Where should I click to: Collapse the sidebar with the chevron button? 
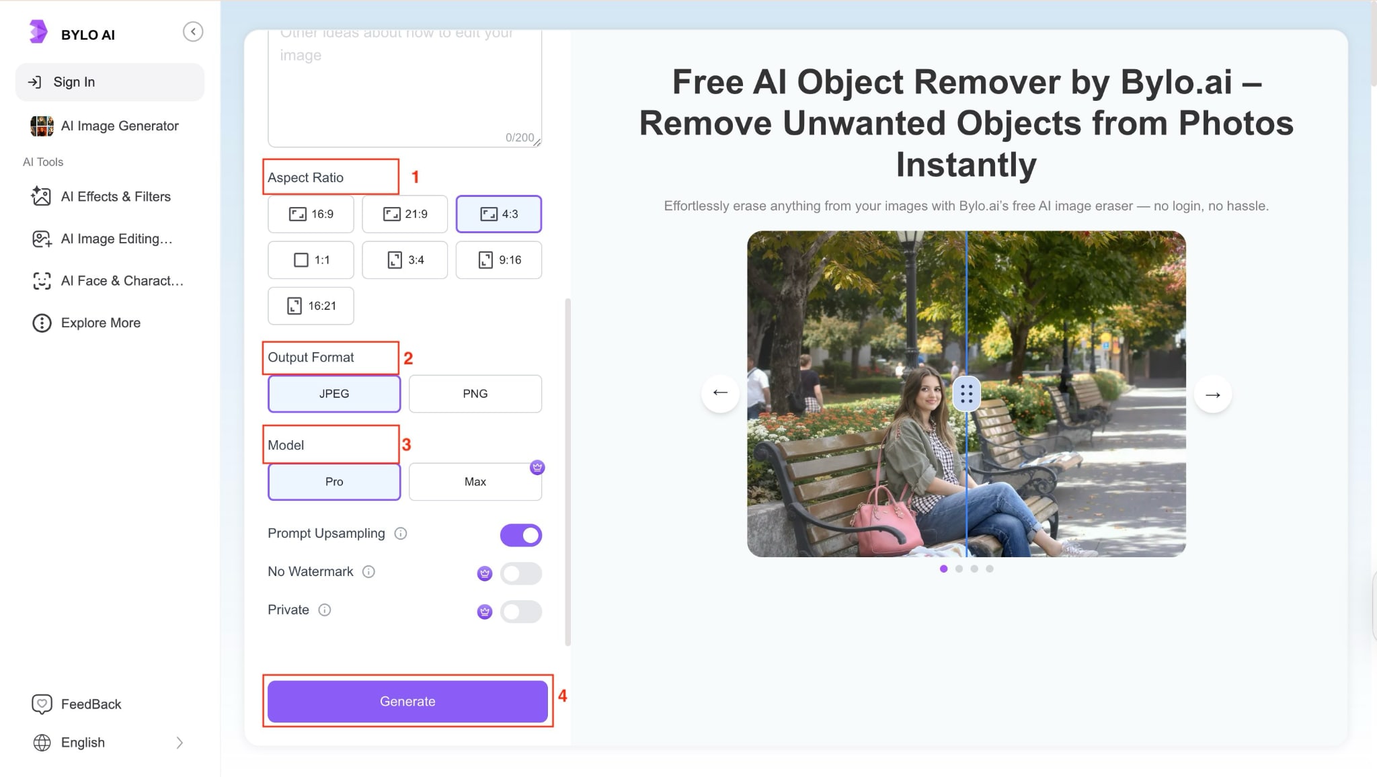pos(193,32)
